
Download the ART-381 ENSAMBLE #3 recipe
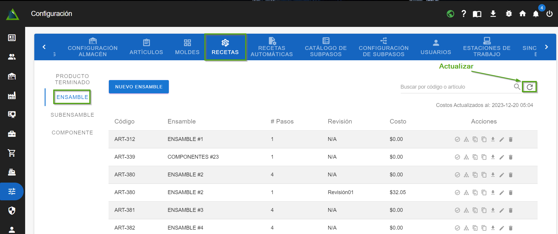[x=493, y=210]
